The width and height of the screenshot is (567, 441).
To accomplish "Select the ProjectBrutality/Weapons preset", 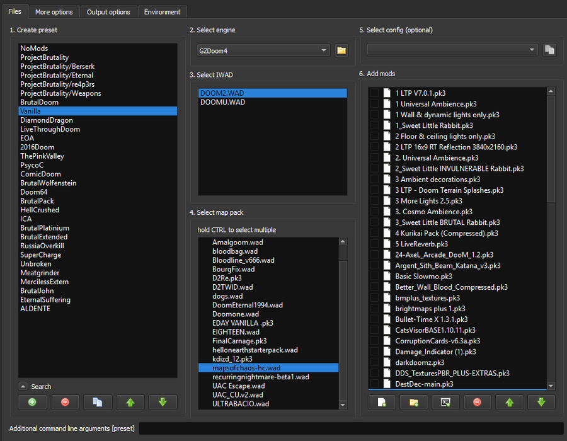I will [x=98, y=93].
